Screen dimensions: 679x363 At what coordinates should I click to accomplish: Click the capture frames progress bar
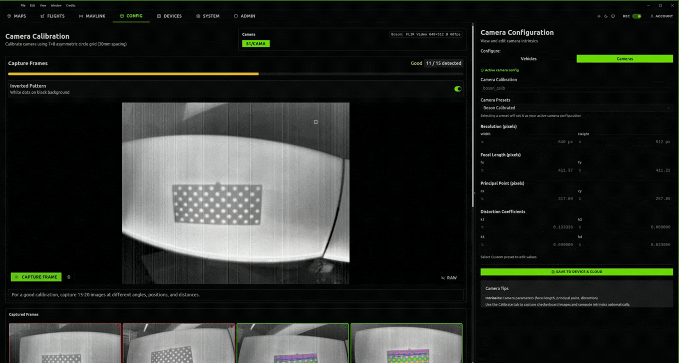(235, 74)
